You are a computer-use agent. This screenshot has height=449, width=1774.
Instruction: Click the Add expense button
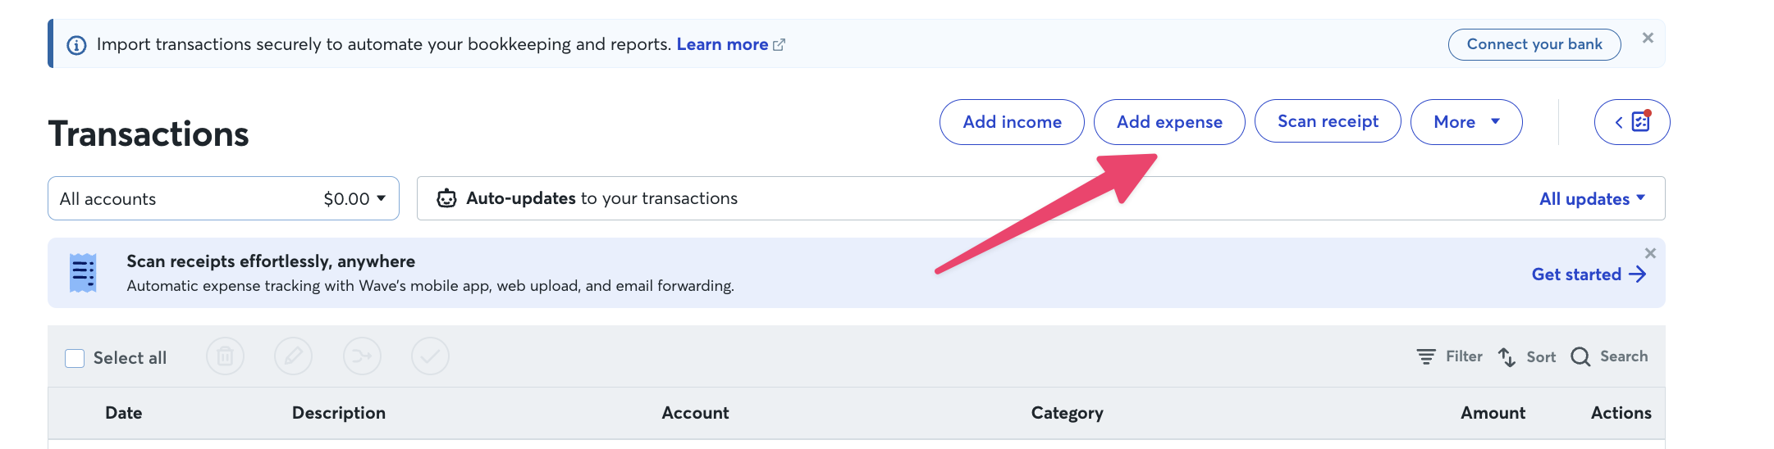coord(1169,122)
